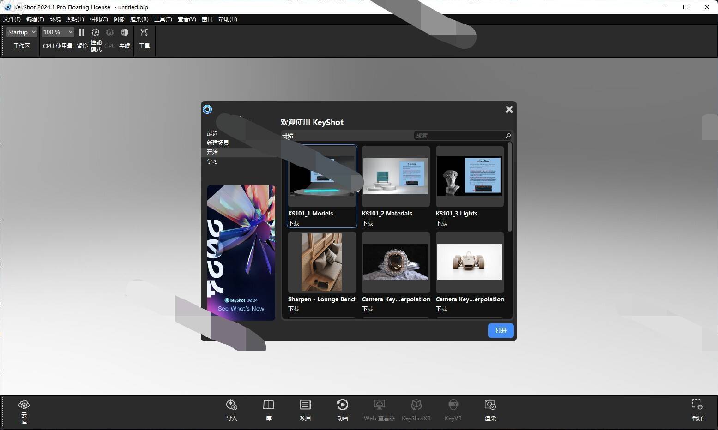Open the Library panel icon
This screenshot has height=430, width=718.
pos(269,405)
